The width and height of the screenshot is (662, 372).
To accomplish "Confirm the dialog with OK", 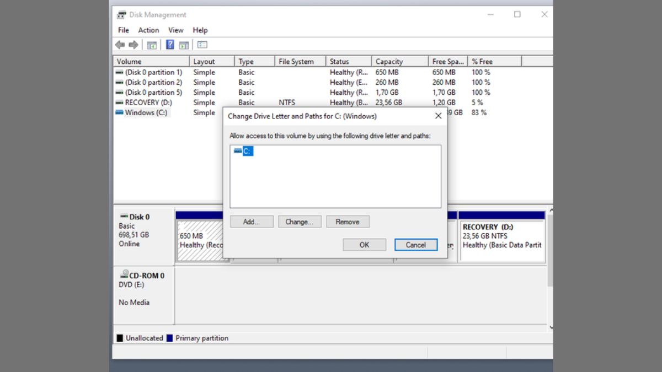I will (364, 245).
